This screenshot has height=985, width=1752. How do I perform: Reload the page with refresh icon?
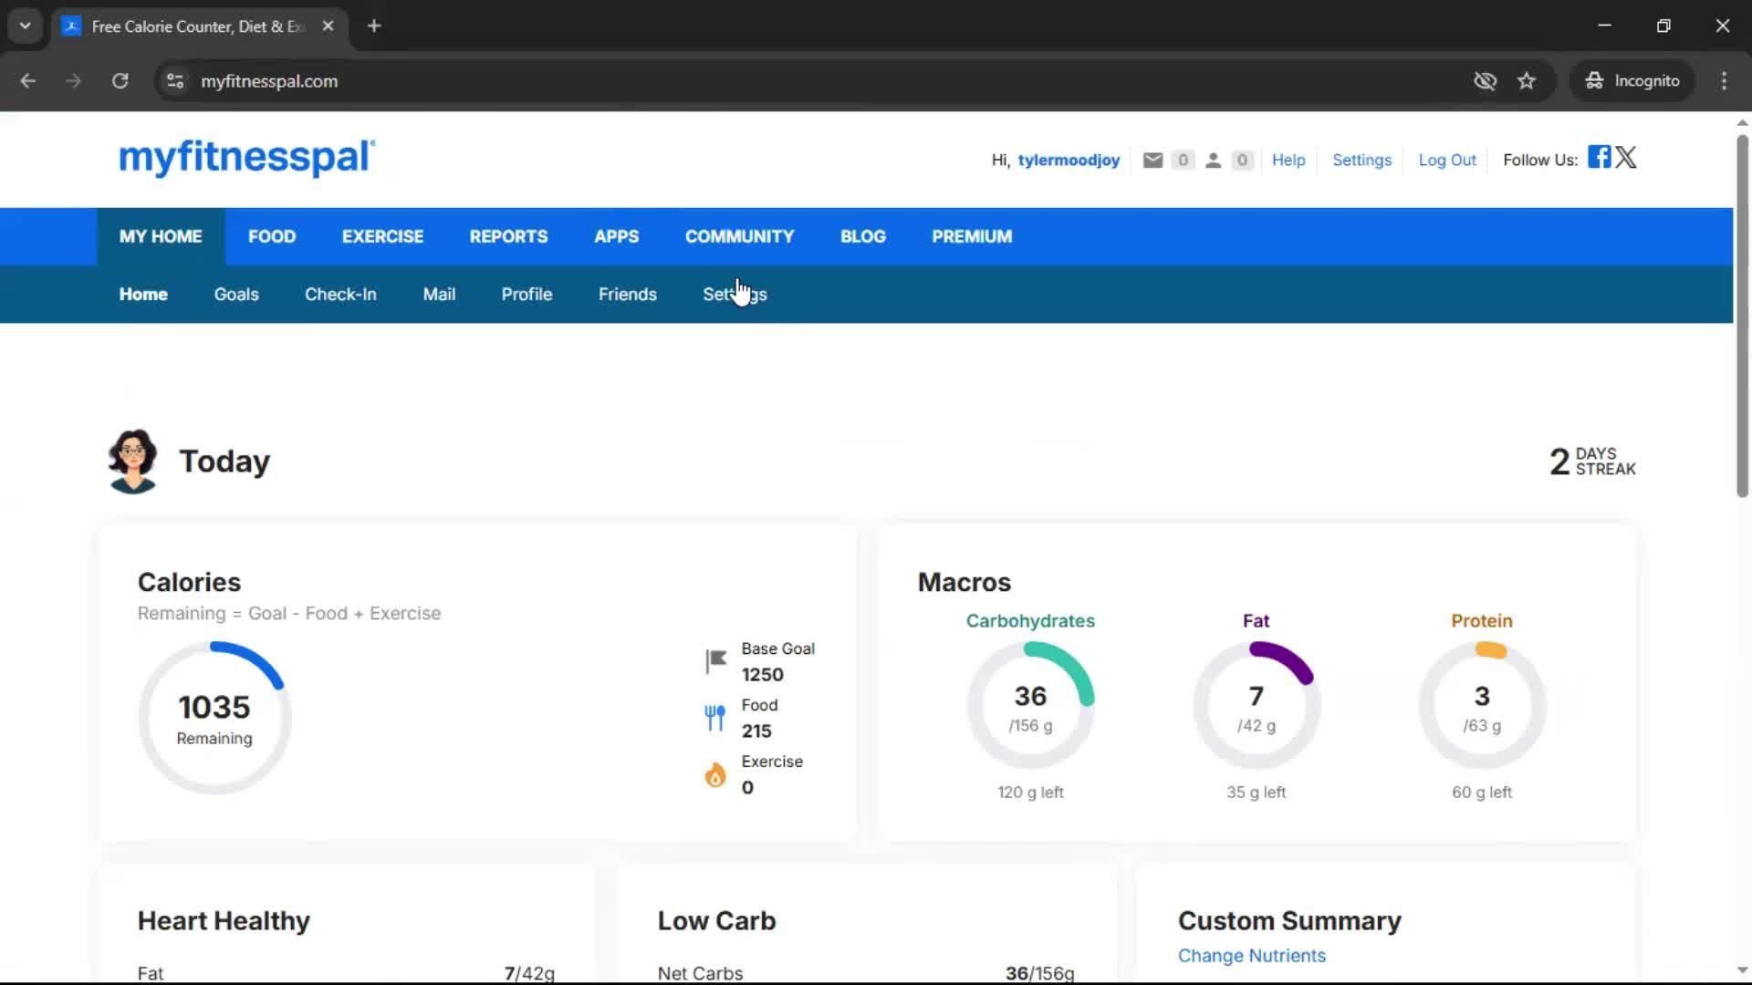[120, 81]
